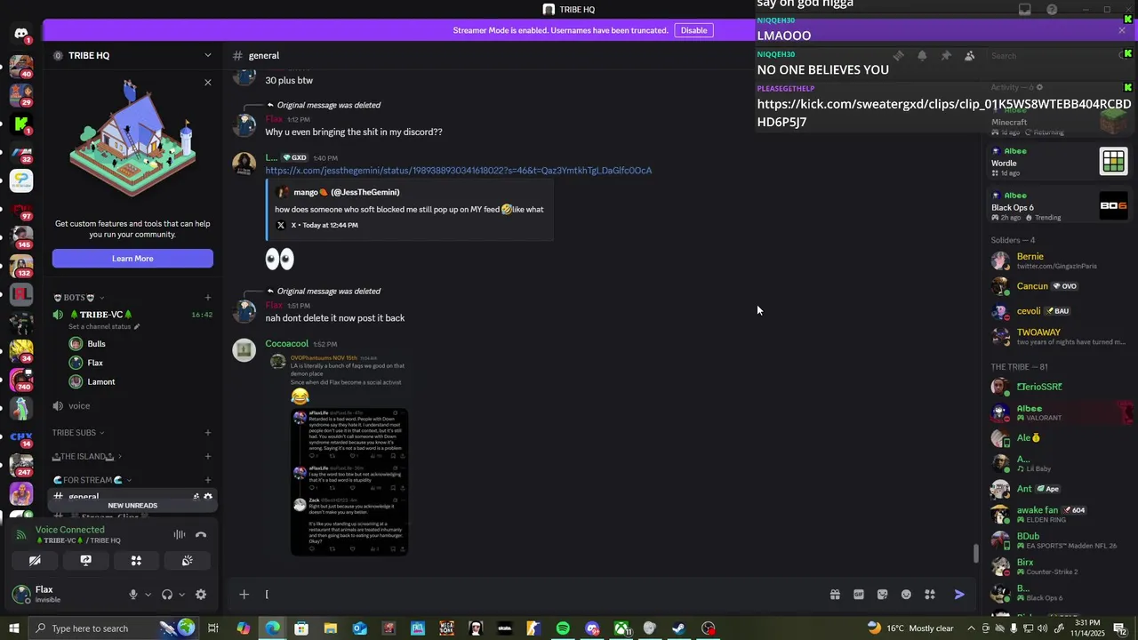Toggle the member list icon
The height and width of the screenshot is (640, 1138).
[970, 55]
